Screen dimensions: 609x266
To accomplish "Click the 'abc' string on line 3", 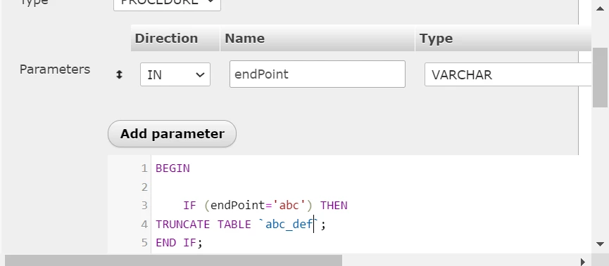I will tap(289, 206).
